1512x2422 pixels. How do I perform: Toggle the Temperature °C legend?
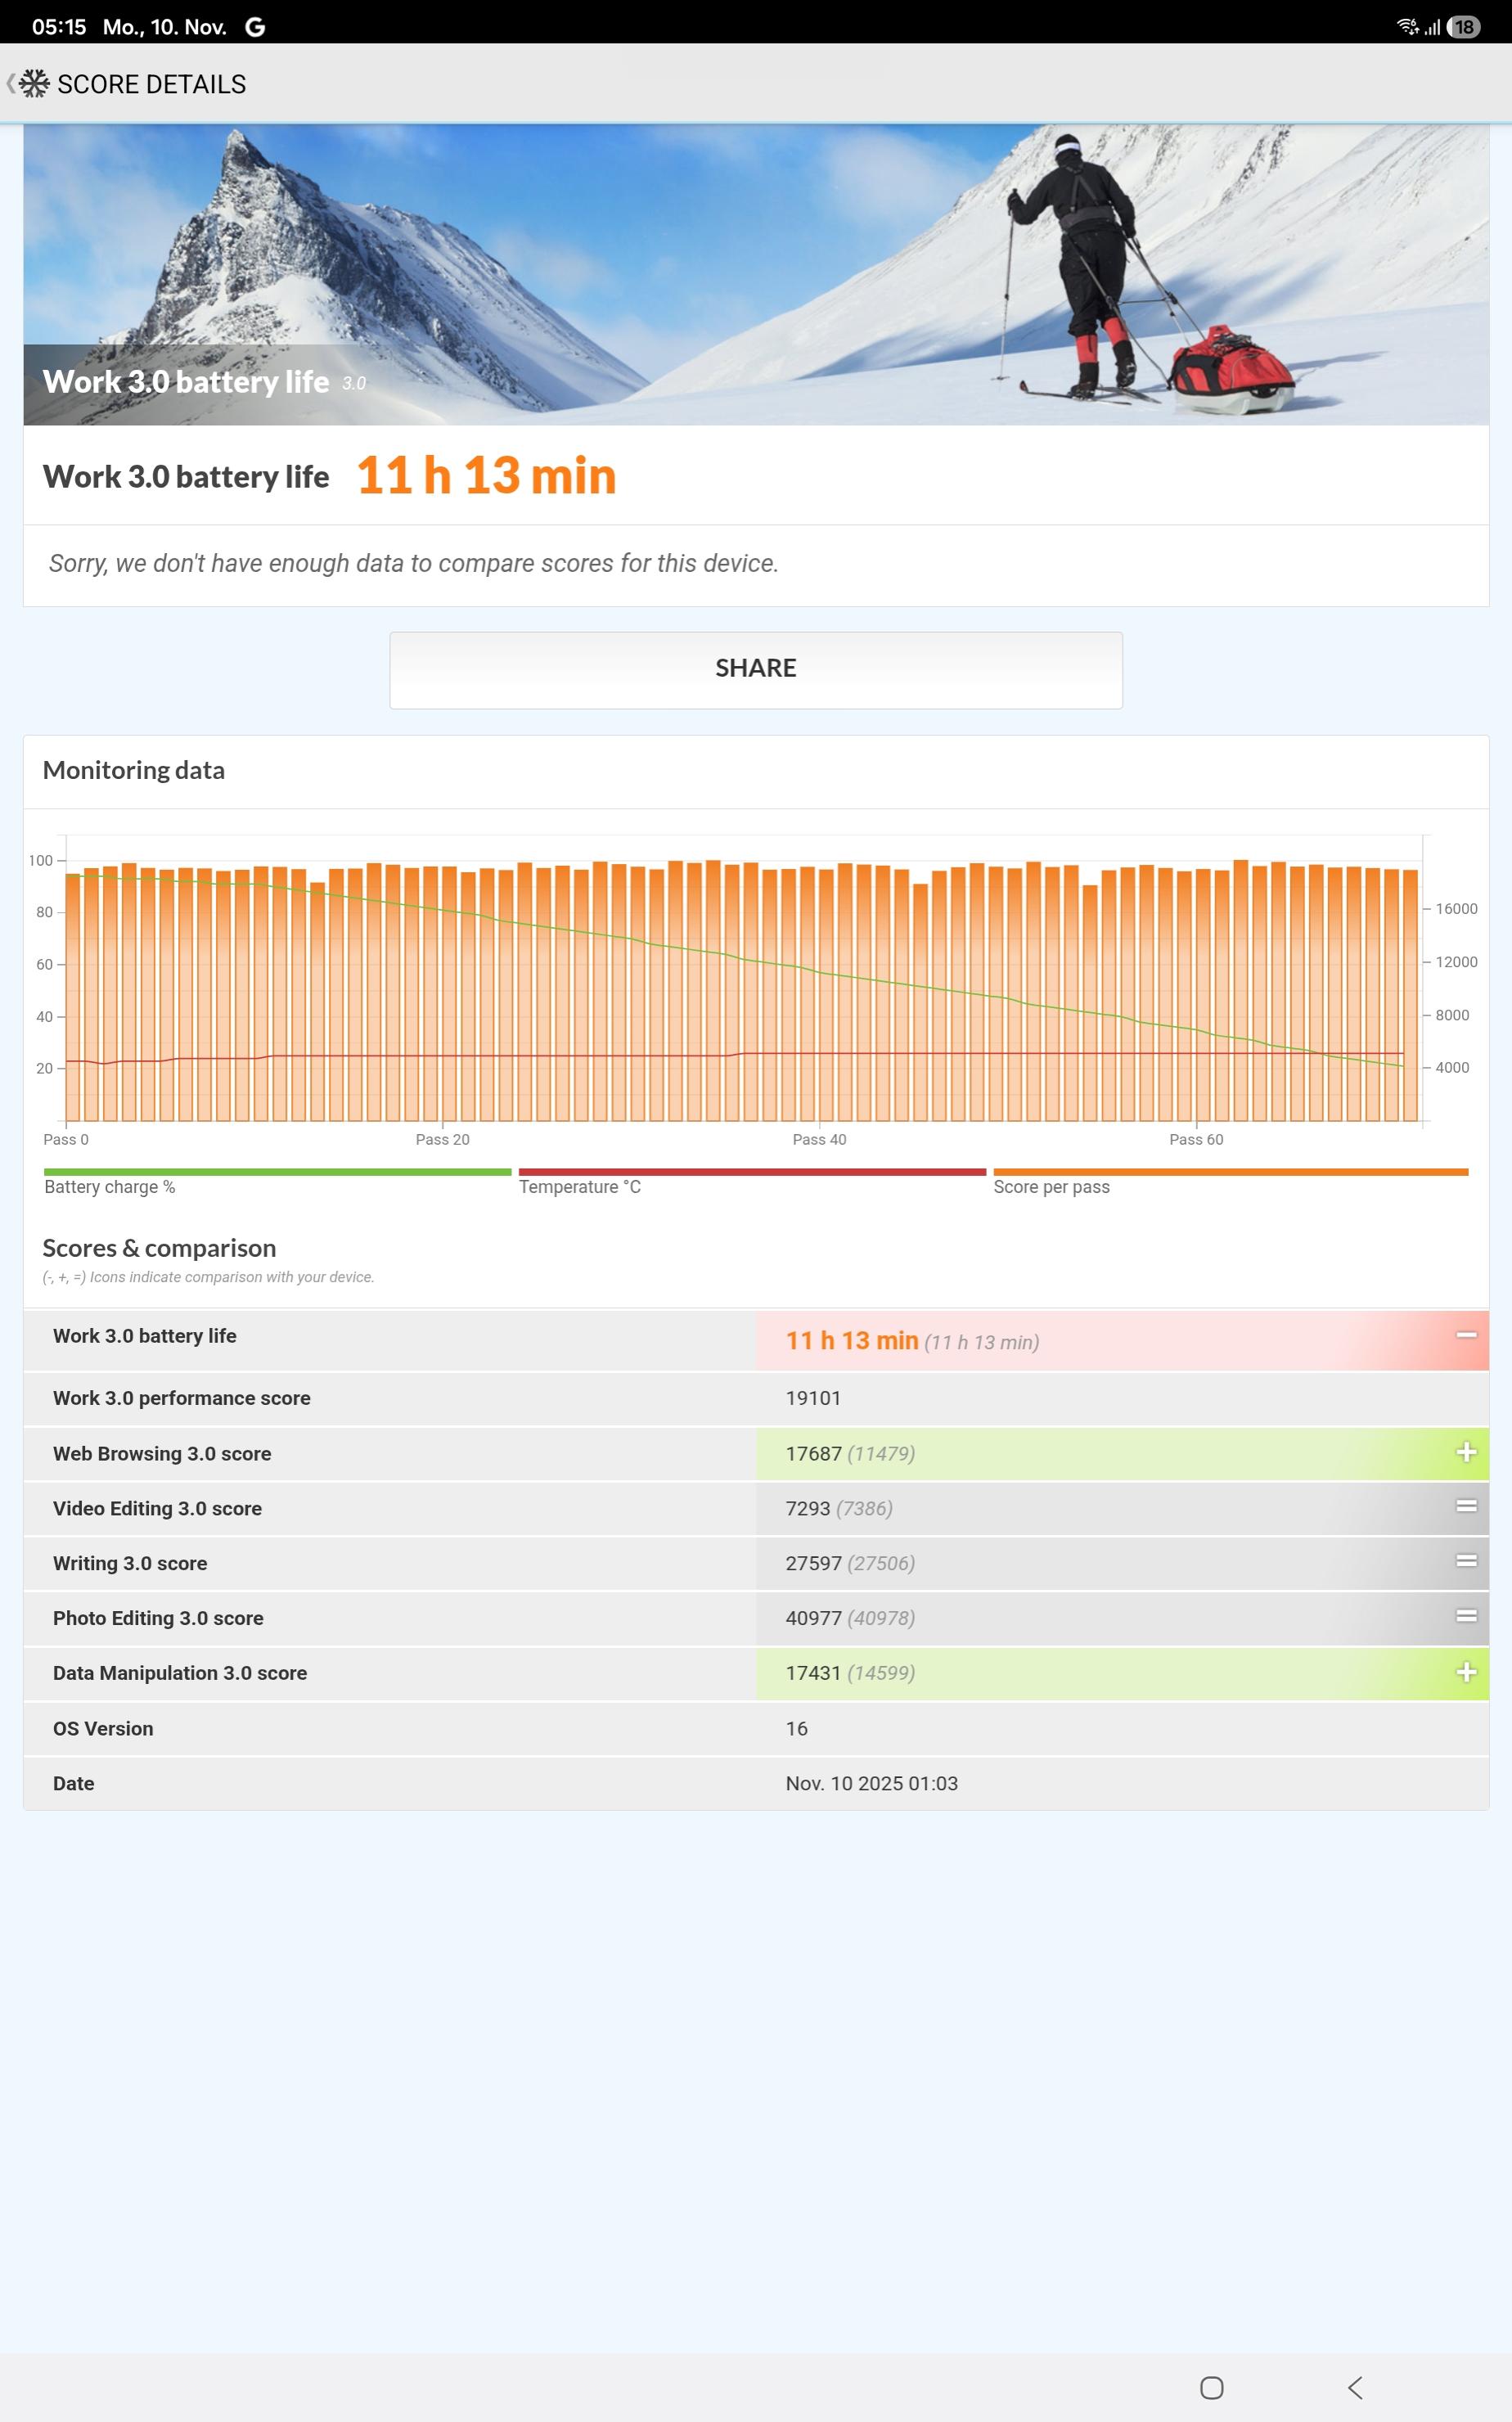click(579, 1187)
